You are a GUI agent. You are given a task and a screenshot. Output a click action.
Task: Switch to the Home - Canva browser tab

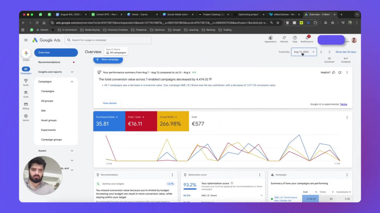142,14
